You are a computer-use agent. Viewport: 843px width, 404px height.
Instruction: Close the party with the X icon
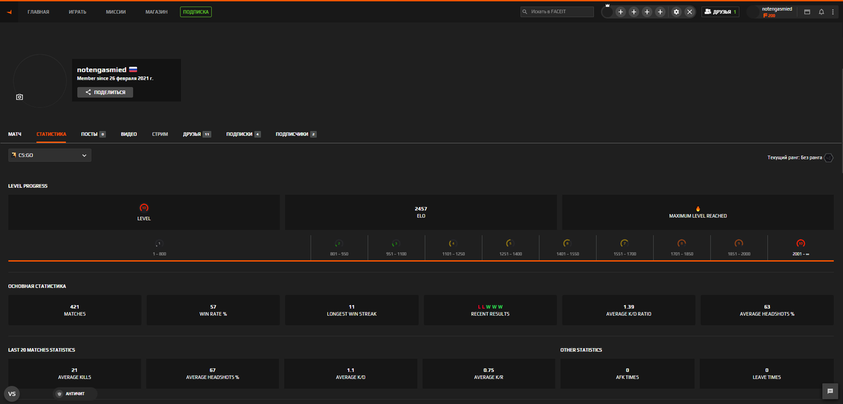[690, 12]
